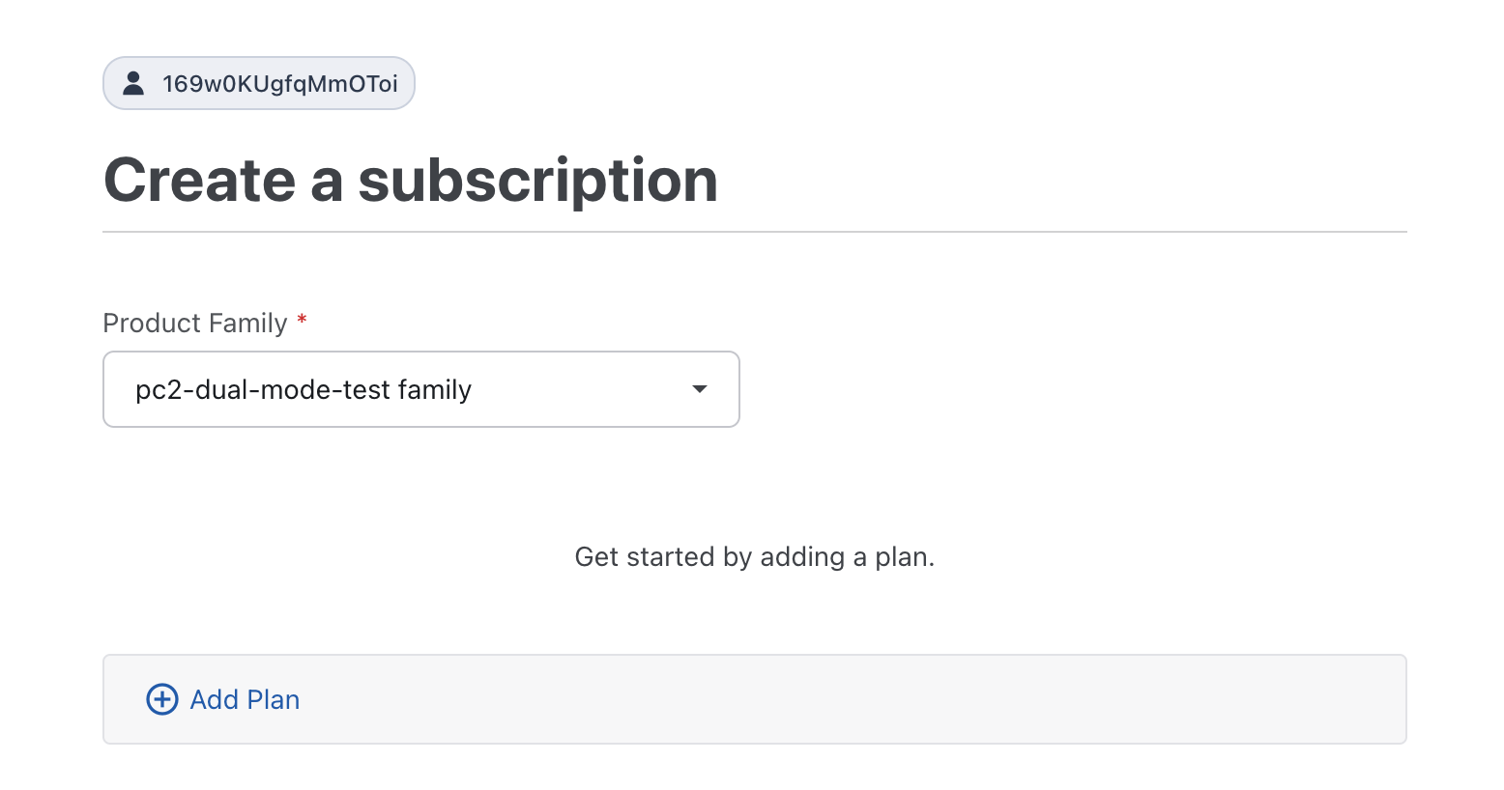Click empty space right of the family dropdown
The width and height of the screenshot is (1504, 790).
click(1063, 389)
